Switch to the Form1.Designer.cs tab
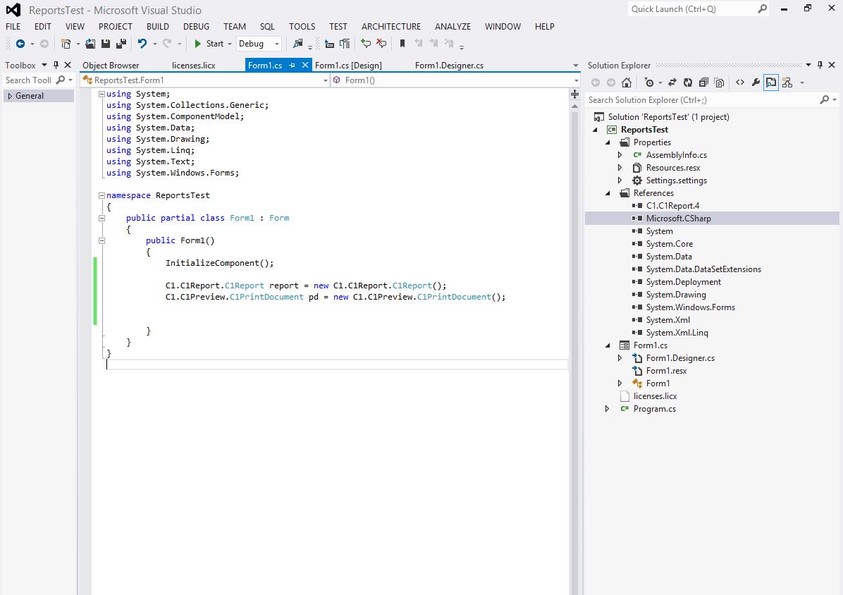Image resolution: width=843 pixels, height=595 pixels. [x=449, y=65]
